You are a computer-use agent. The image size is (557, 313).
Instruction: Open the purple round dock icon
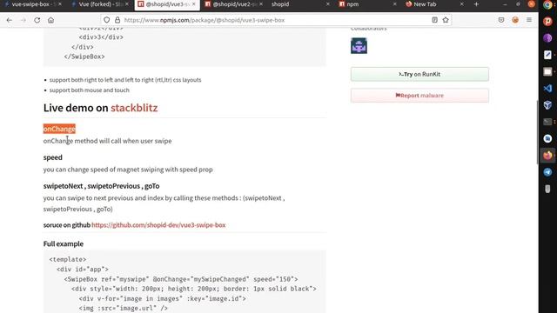547,38
